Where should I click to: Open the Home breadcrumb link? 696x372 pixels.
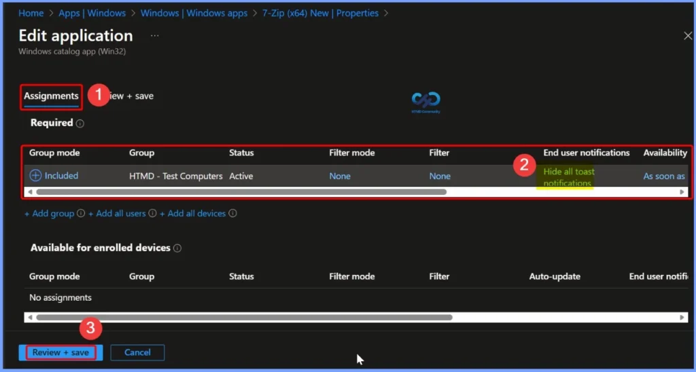click(31, 14)
